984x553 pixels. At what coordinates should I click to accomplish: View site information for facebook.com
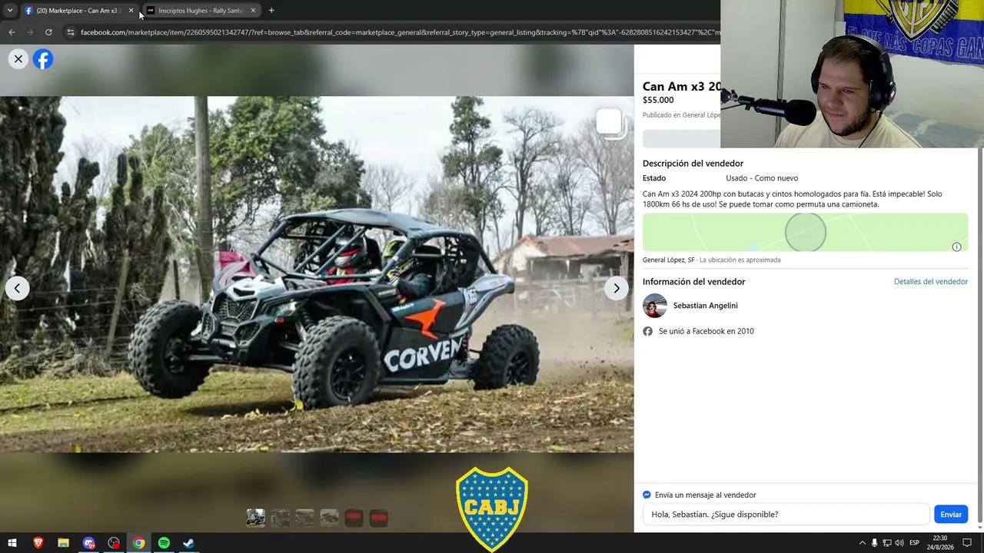pyautogui.click(x=71, y=32)
